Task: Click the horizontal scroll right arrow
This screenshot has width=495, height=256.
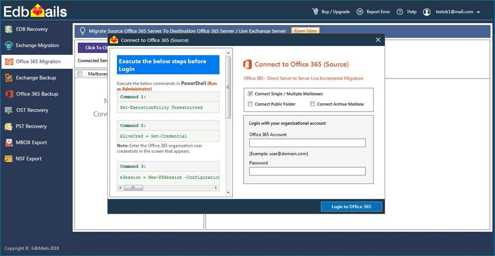Action: (x=216, y=188)
